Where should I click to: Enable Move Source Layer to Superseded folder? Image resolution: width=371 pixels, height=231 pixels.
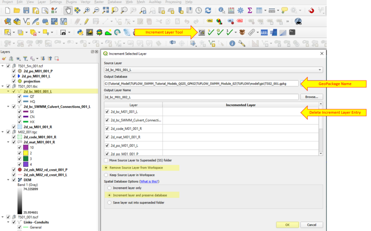(107, 160)
